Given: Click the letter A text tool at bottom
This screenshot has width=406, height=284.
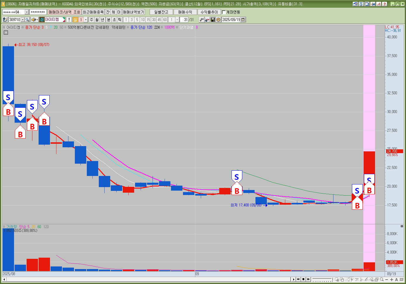Looking at the screenshot, I should coord(397,279).
